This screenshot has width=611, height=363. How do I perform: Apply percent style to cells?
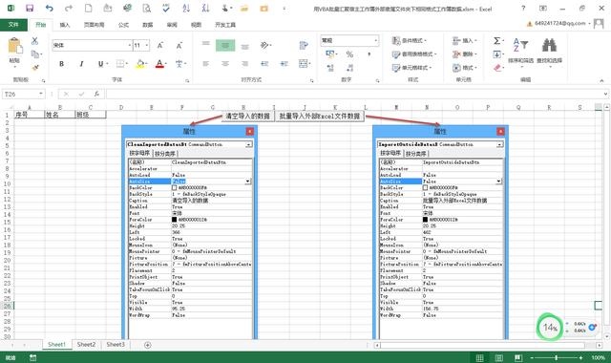(x=349, y=54)
